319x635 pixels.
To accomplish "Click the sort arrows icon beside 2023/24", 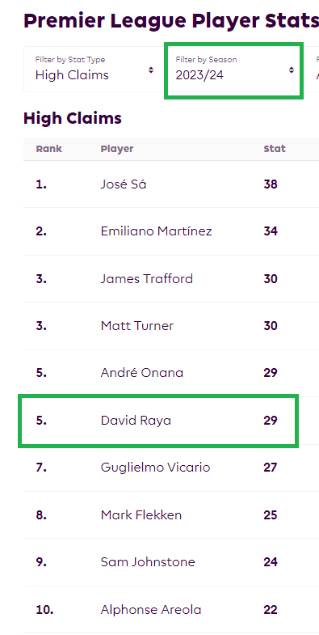I will pyautogui.click(x=291, y=70).
